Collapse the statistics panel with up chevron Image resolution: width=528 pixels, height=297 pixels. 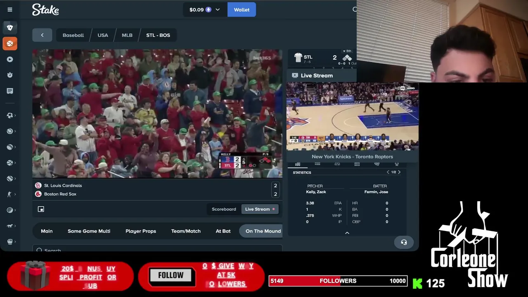click(347, 233)
